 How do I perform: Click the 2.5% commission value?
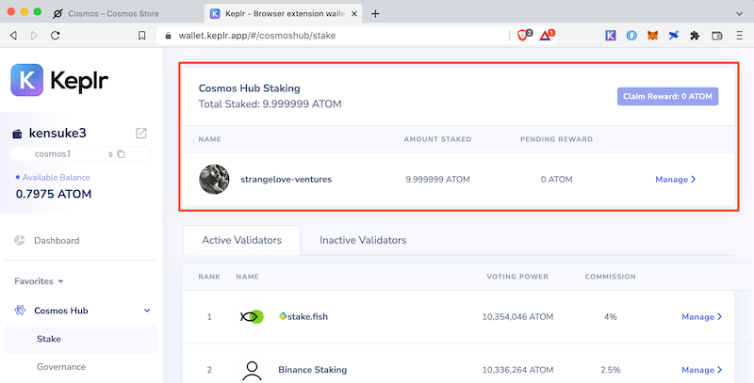(610, 370)
